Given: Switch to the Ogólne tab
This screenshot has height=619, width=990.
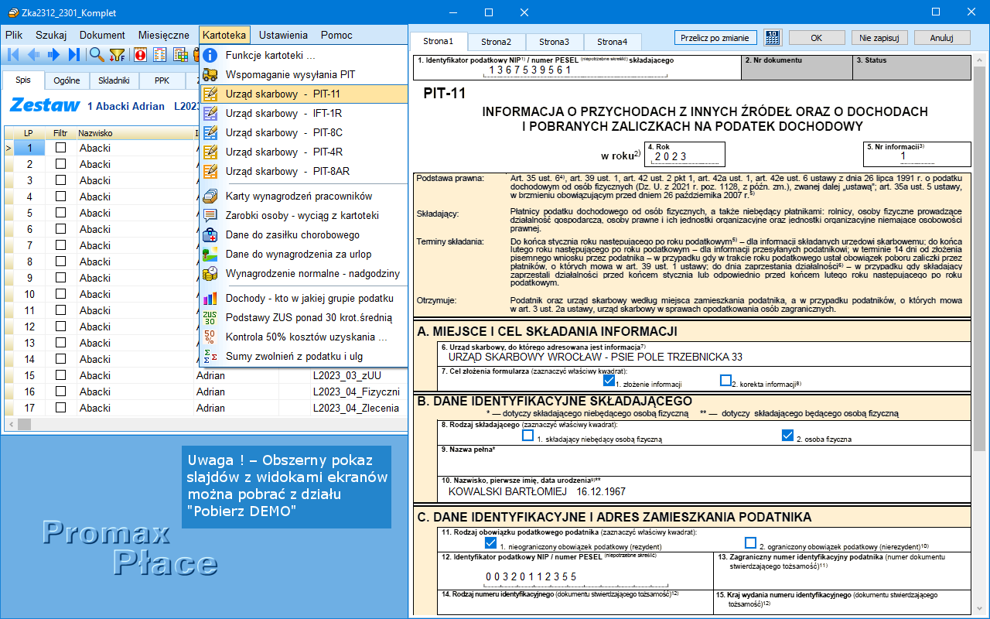Looking at the screenshot, I should click(x=67, y=80).
